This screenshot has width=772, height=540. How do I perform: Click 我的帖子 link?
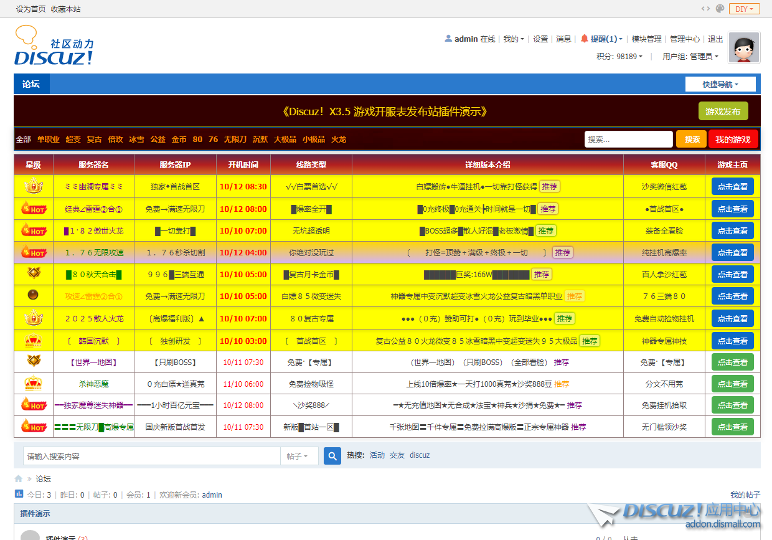(x=745, y=495)
